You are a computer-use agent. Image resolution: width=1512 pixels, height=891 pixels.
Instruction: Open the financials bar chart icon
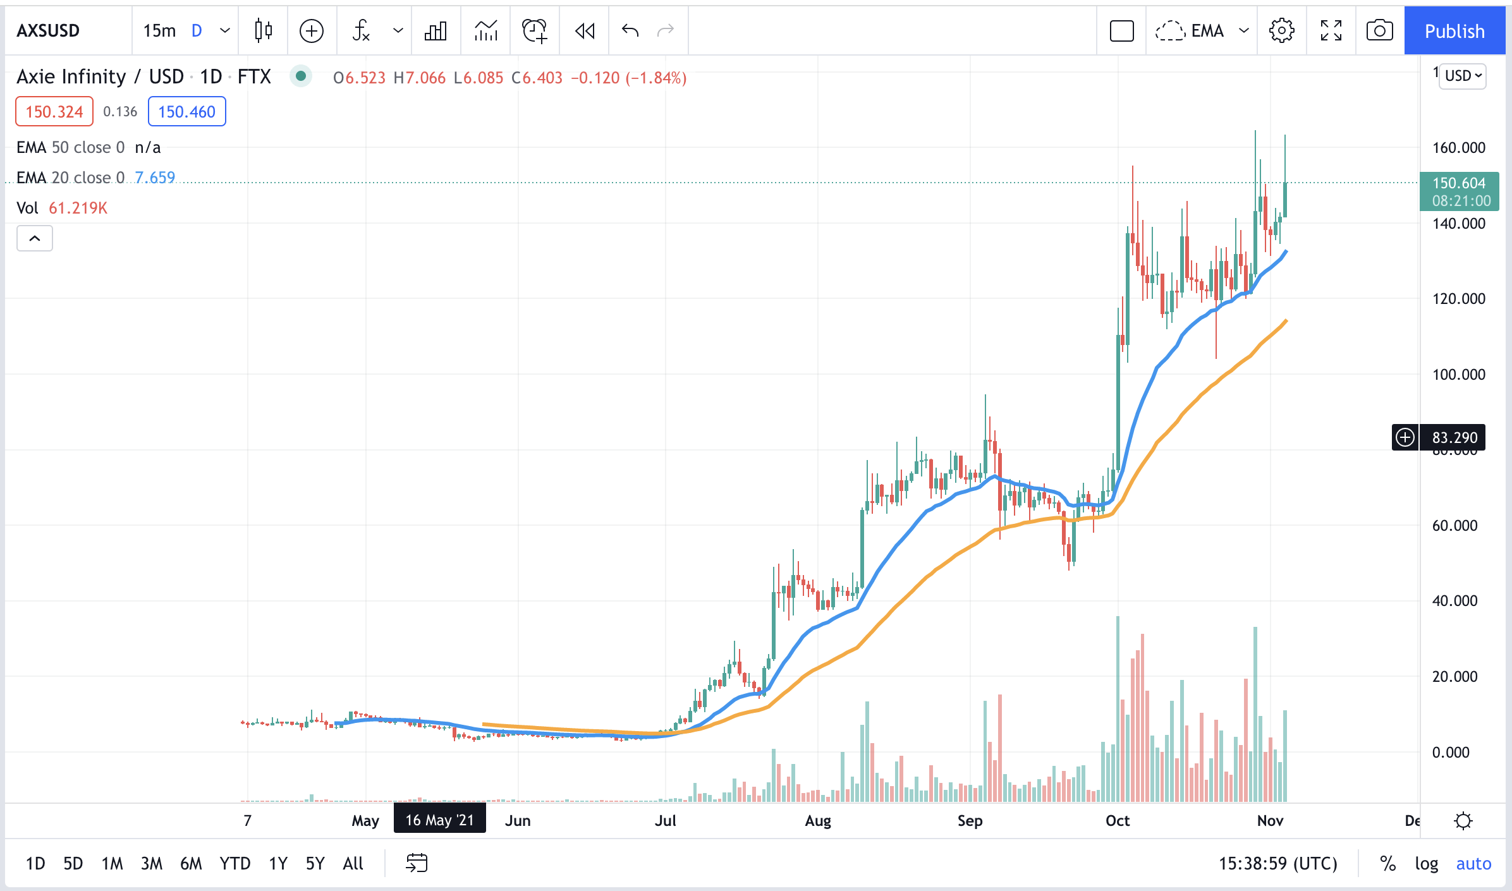(x=436, y=30)
